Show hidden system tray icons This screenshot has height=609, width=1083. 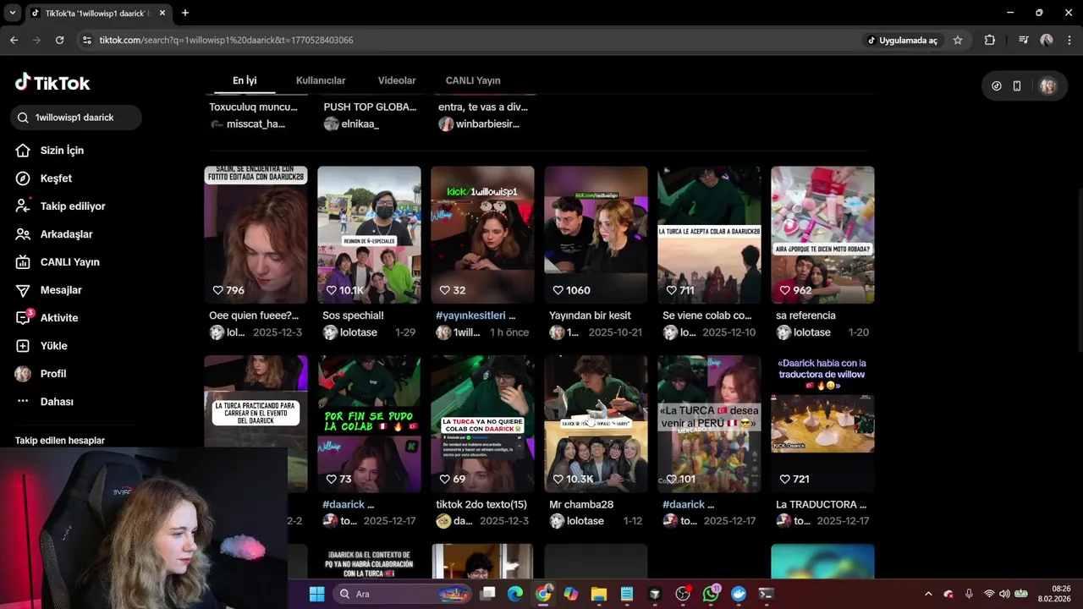click(x=928, y=594)
